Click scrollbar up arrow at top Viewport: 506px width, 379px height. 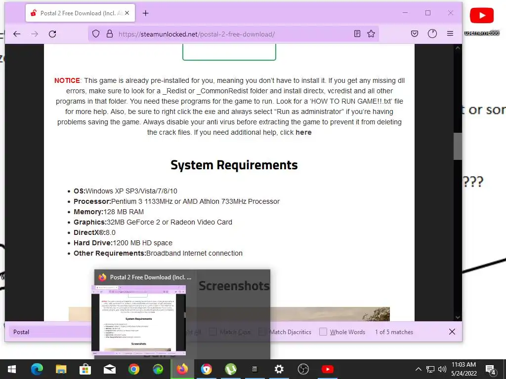(x=458, y=48)
